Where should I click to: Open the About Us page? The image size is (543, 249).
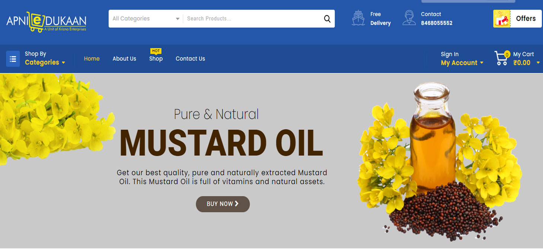tap(124, 59)
